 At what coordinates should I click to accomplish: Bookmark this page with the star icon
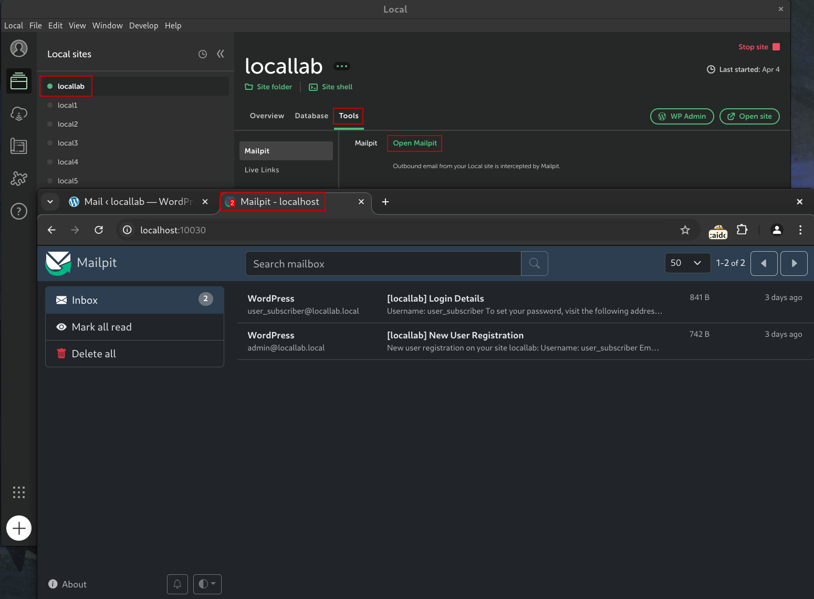[685, 230]
